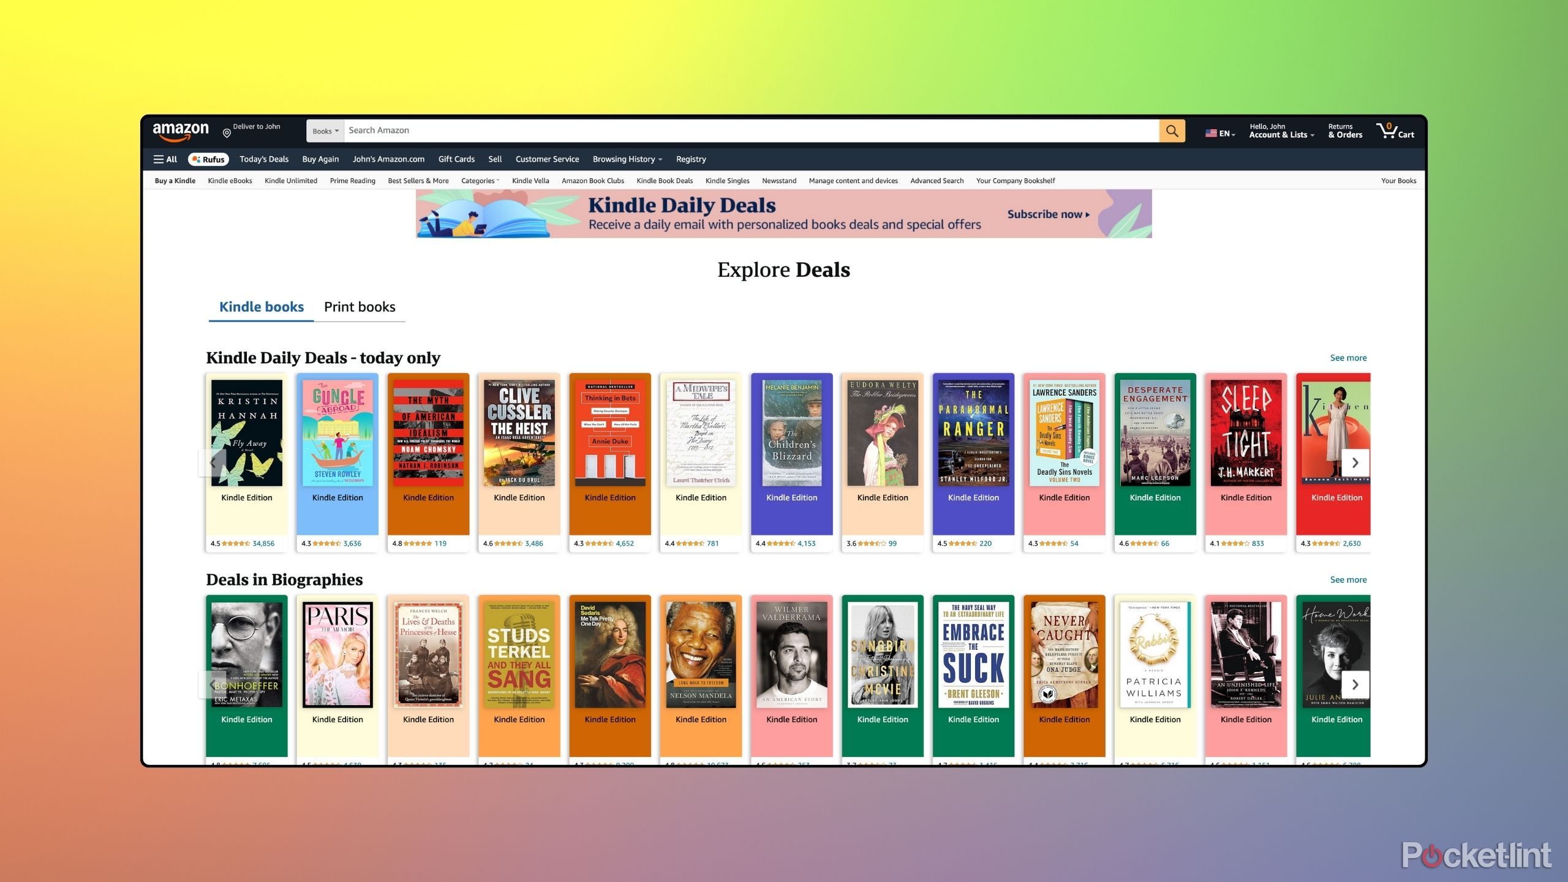The width and height of the screenshot is (1568, 882).
Task: Open The Children's Blizzard book cover
Action: [x=792, y=433]
